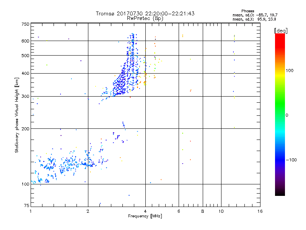Click the x-axis tick label '1'

[31, 211]
